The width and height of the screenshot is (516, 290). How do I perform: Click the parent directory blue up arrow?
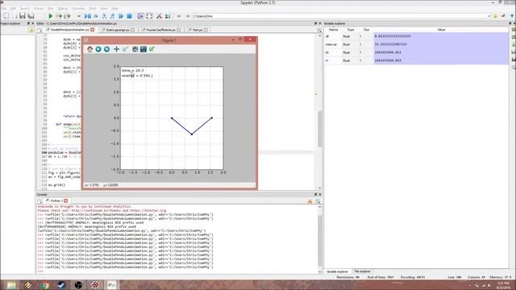[x=512, y=16]
